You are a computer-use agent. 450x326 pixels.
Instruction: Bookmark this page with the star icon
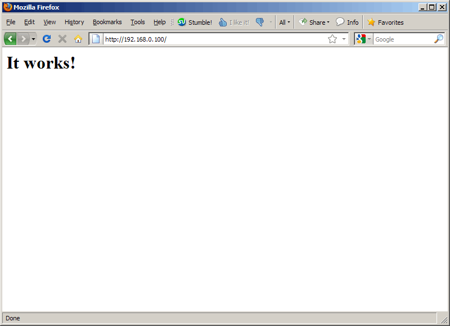point(332,39)
